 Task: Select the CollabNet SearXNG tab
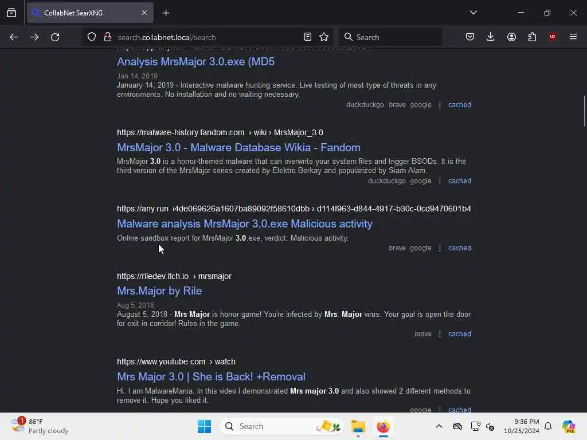pyautogui.click(x=90, y=13)
